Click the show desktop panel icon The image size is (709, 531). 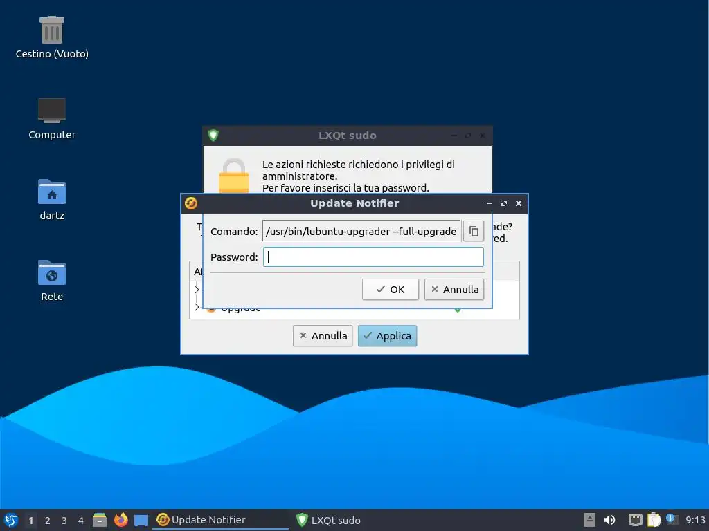point(141,520)
